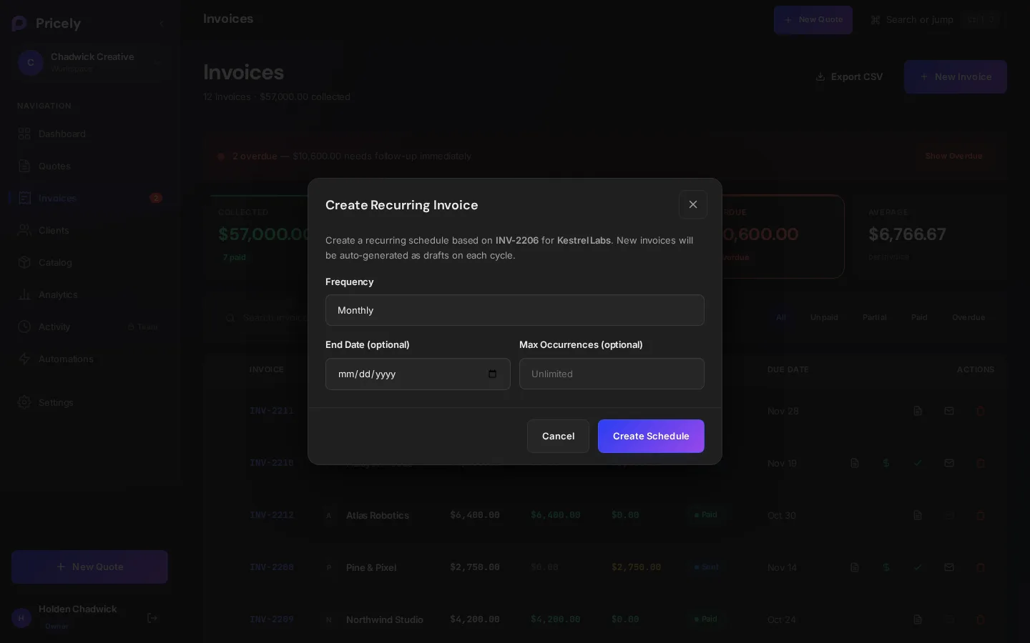Click Export CSV

(x=849, y=76)
